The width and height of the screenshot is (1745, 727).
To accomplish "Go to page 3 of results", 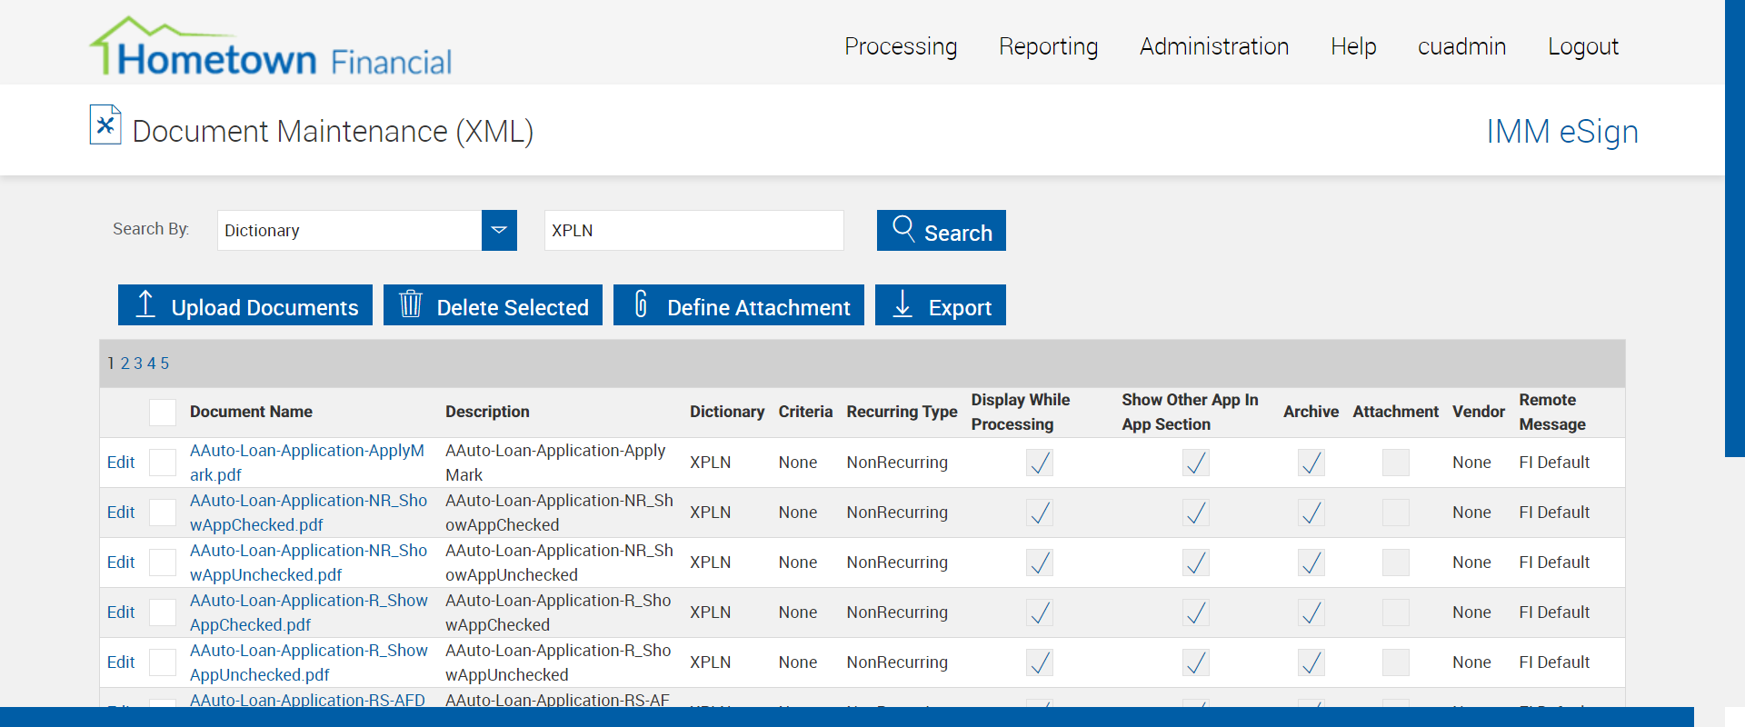I will coord(138,363).
